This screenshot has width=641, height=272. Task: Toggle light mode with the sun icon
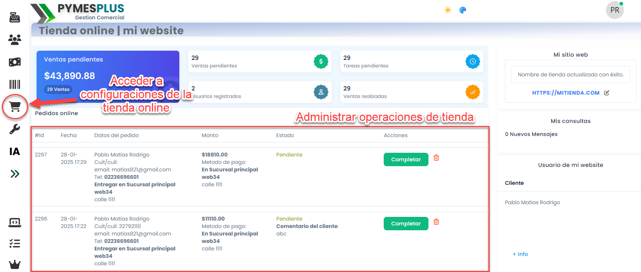[448, 10]
